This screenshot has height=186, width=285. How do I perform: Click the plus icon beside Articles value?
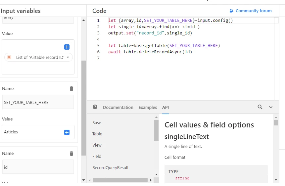point(67,132)
